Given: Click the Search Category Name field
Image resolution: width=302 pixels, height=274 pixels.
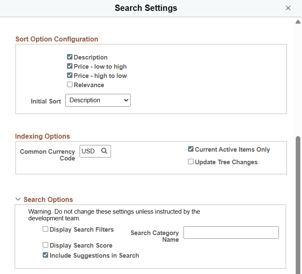Looking at the screenshot, I should pos(231,233).
